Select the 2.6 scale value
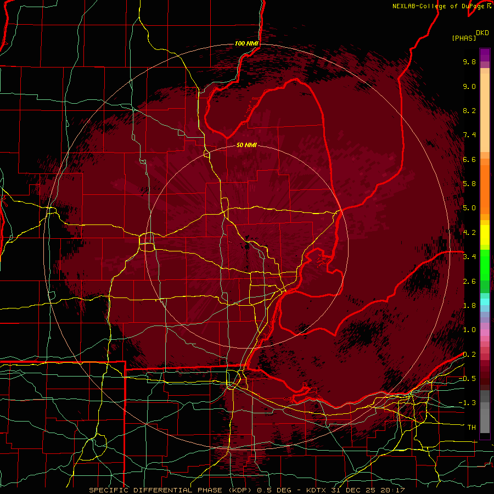The width and height of the screenshot is (494, 494). point(469,282)
